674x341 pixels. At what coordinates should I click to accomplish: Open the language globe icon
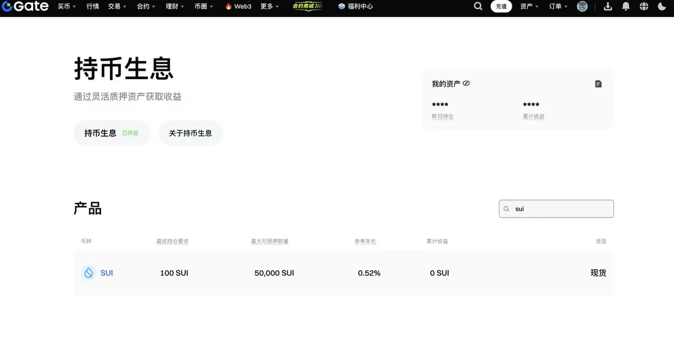[644, 6]
